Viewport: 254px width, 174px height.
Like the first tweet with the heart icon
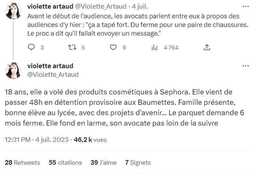tap(113, 47)
